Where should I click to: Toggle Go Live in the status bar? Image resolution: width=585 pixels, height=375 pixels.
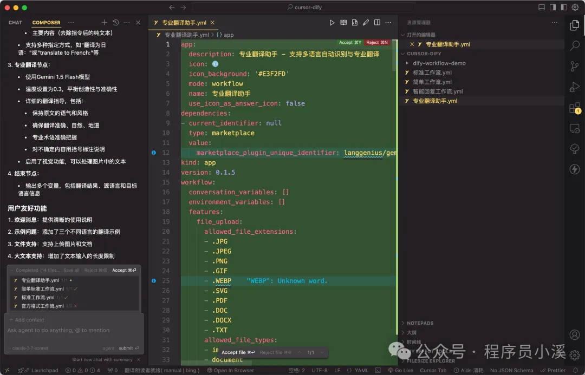point(401,370)
